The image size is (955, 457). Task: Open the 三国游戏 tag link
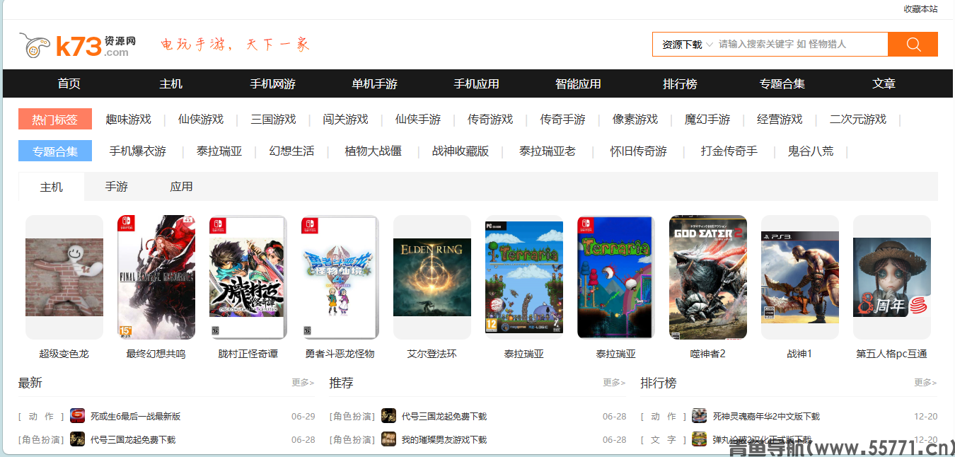273,120
